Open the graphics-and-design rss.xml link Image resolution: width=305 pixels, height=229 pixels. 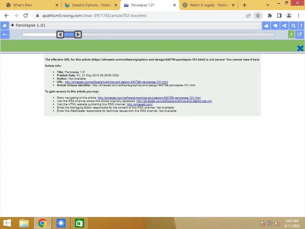174,101
